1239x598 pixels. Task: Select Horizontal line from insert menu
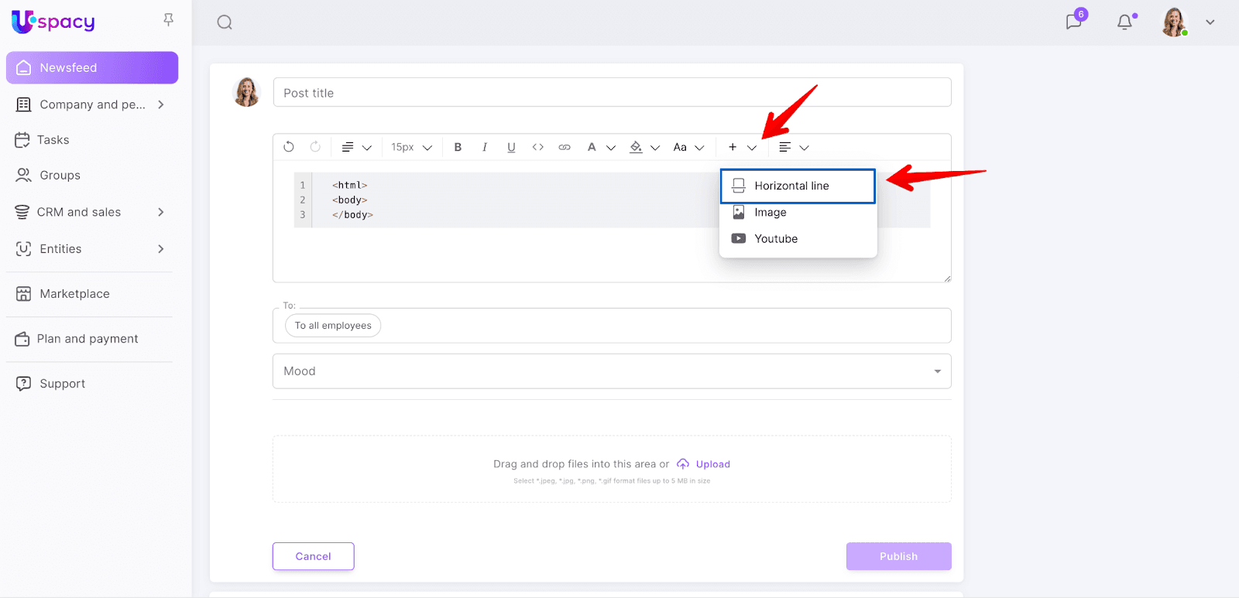[x=791, y=186]
